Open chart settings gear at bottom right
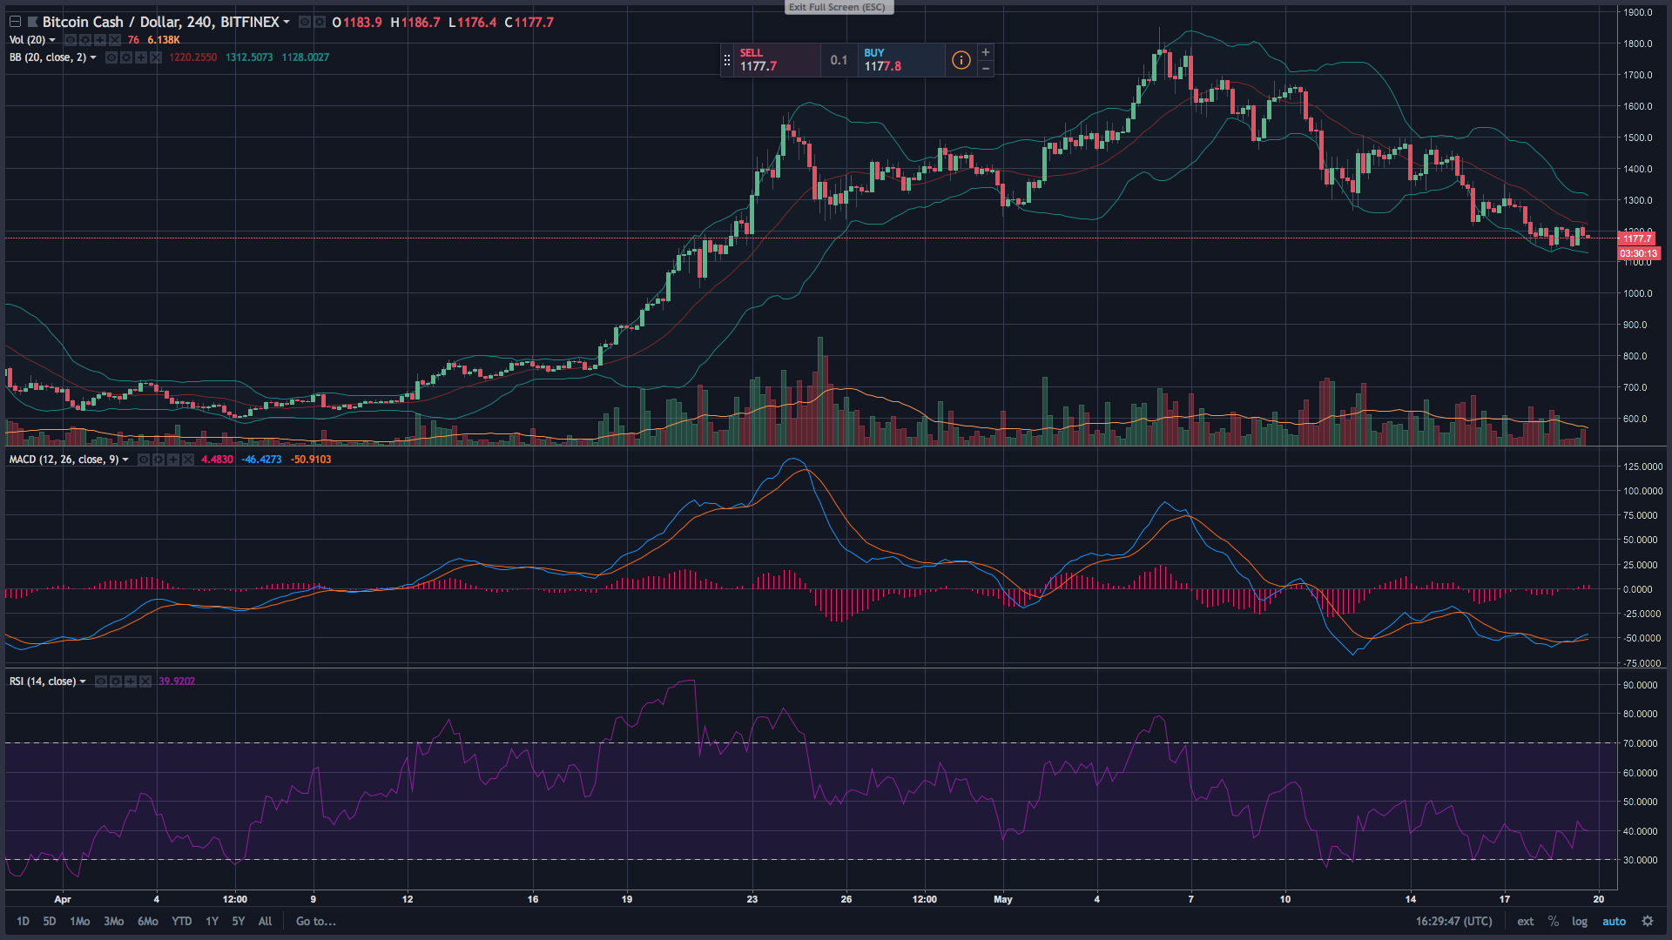 [1648, 921]
